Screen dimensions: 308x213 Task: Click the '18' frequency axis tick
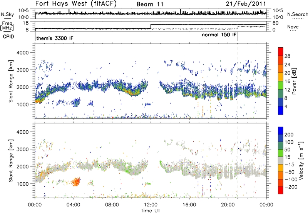(x=26, y=23)
